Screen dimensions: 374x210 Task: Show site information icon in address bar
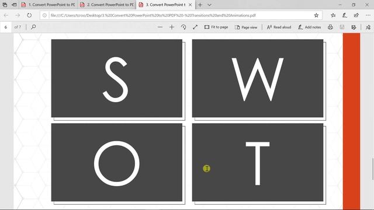tap(44, 15)
